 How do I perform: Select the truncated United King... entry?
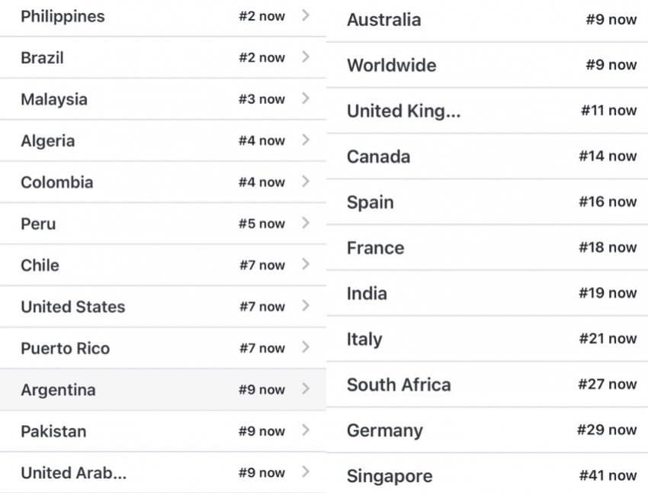coord(403,111)
